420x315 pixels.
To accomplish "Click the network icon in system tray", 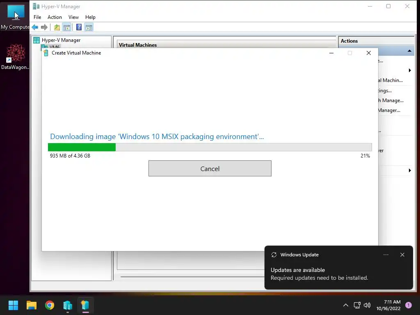I will [357, 305].
